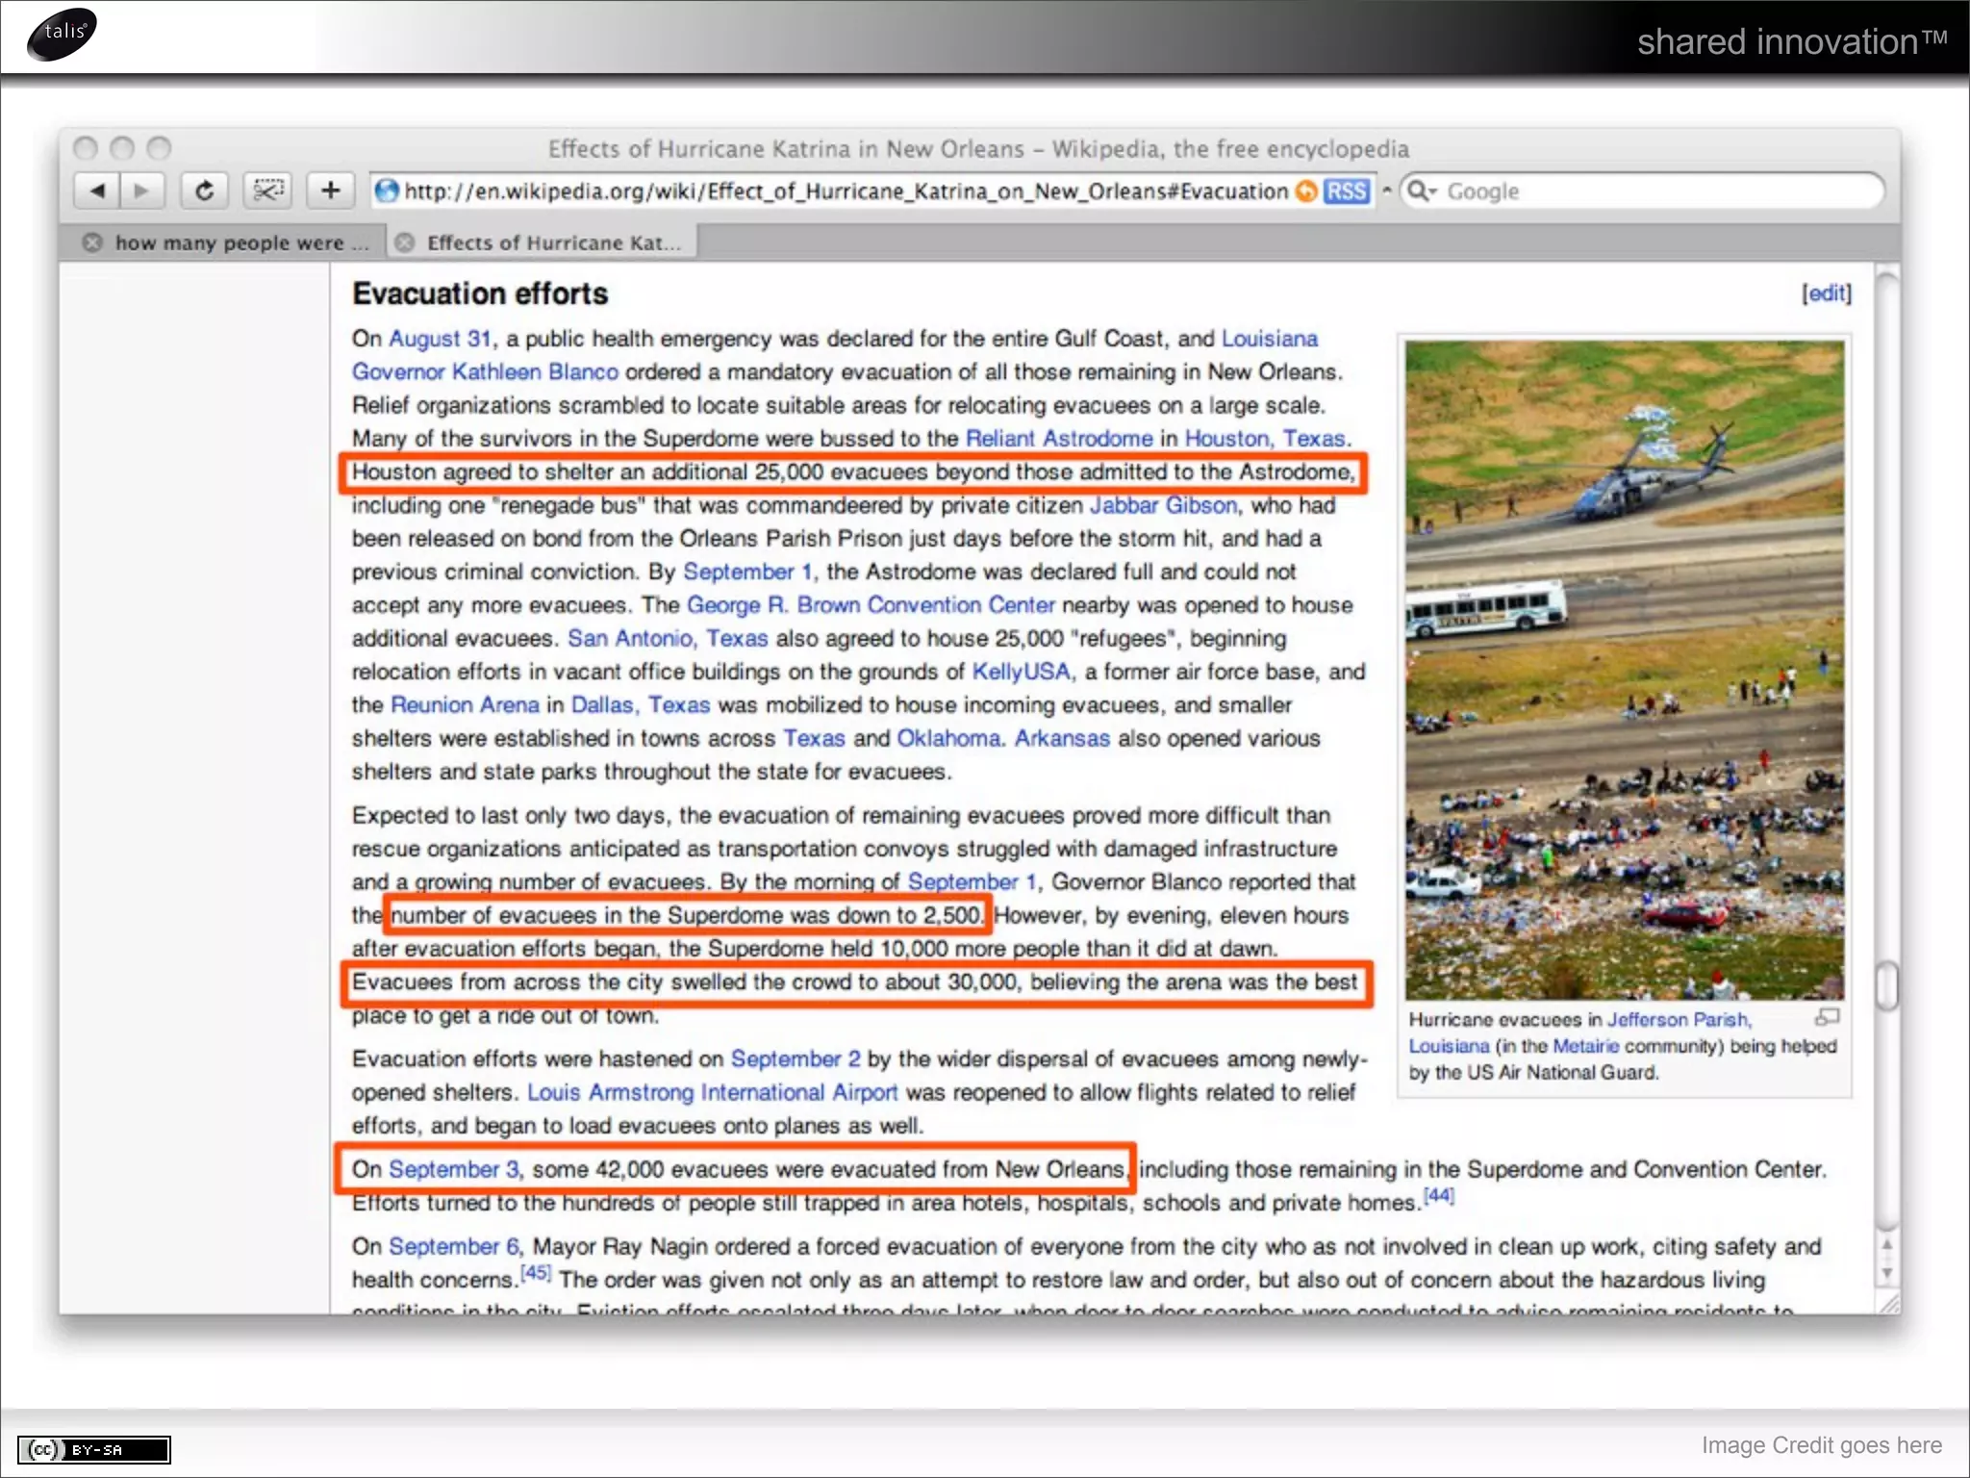The width and height of the screenshot is (1970, 1478).
Task: Open the Metairie link in caption
Action: click(x=1585, y=1046)
